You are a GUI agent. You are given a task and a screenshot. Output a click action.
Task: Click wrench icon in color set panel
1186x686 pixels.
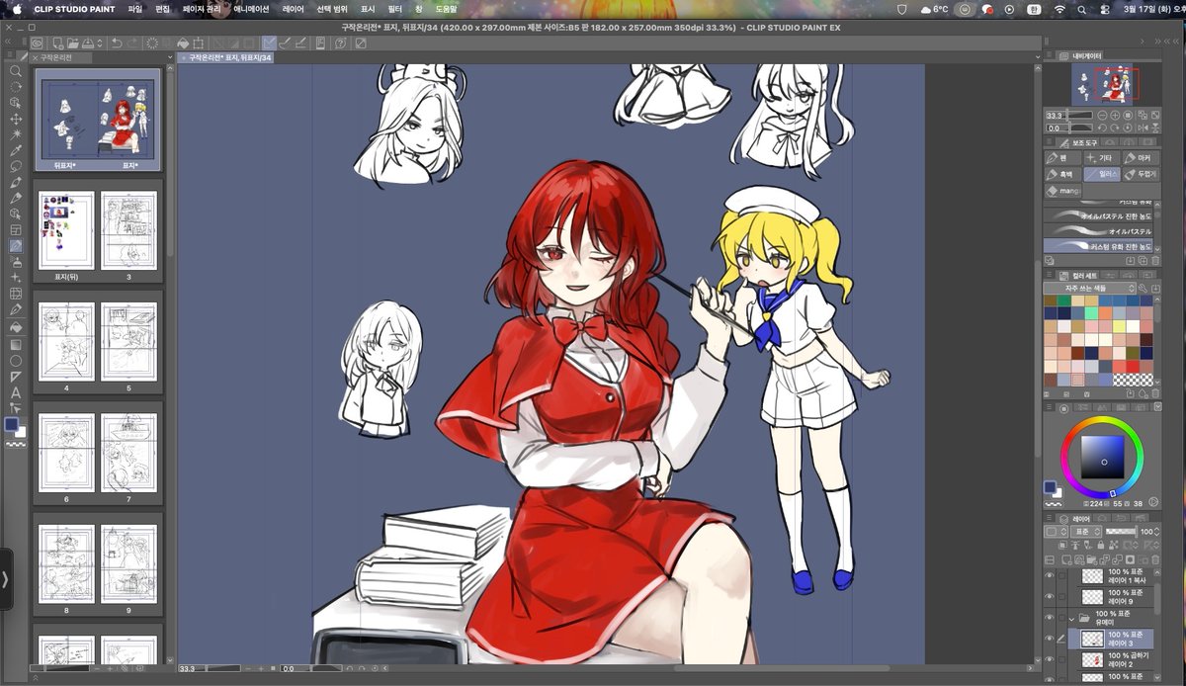tap(1143, 288)
